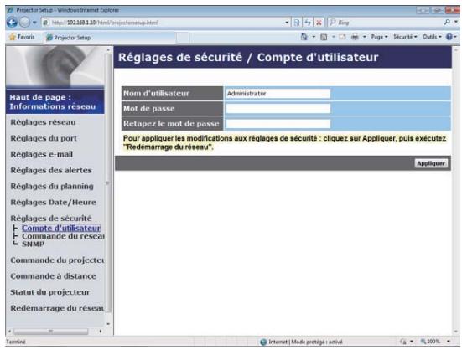Click the Mot de passe field

278,109
